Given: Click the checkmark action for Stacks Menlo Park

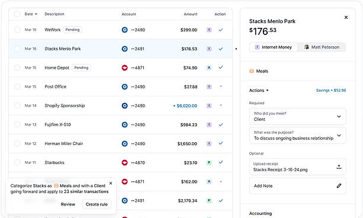Looking at the screenshot, I should pyautogui.click(x=221, y=49).
